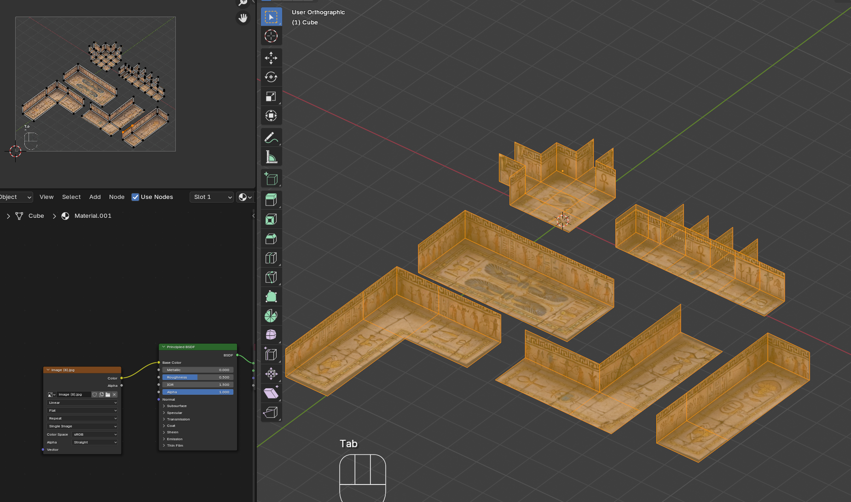Open the Linear interpolation dropdown
This screenshot has height=502, width=851.
tap(82, 403)
